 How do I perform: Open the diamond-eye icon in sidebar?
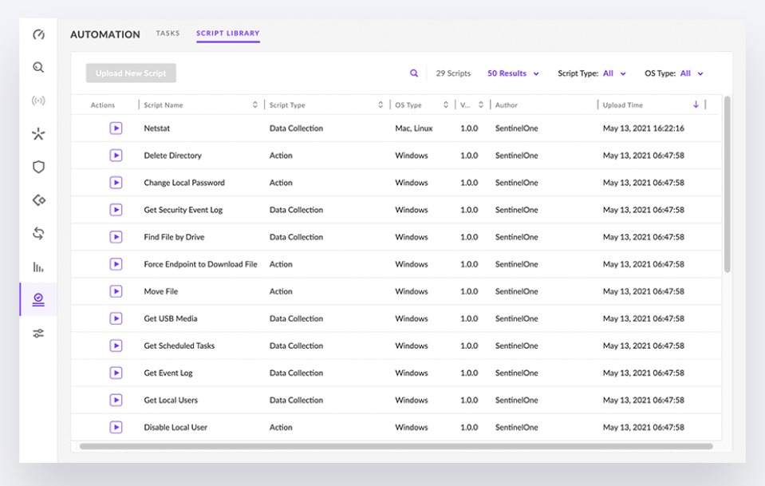click(x=38, y=200)
